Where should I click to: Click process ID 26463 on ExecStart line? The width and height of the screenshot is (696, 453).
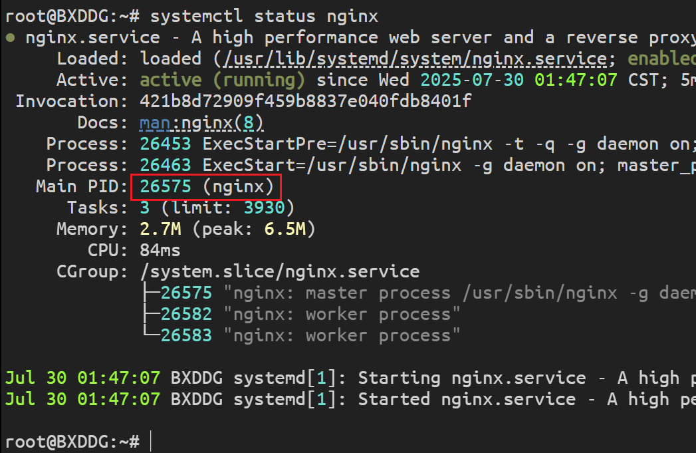click(165, 165)
